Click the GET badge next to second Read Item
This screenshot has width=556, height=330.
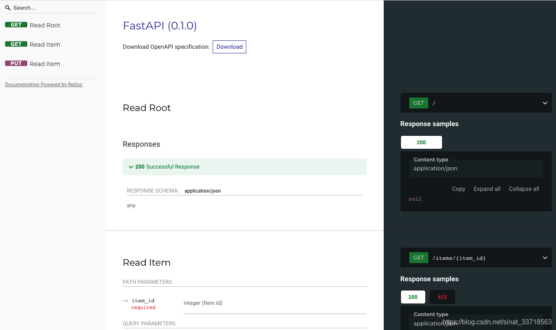pyautogui.click(x=16, y=44)
